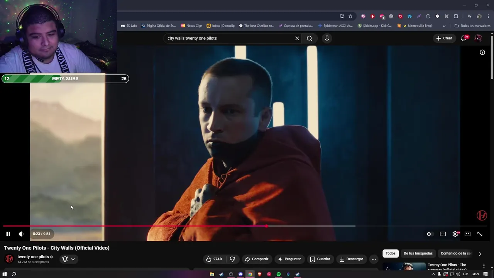Open The Contract suggested video thumbnail
This screenshot has height=278, width=494.
pyautogui.click(x=404, y=266)
